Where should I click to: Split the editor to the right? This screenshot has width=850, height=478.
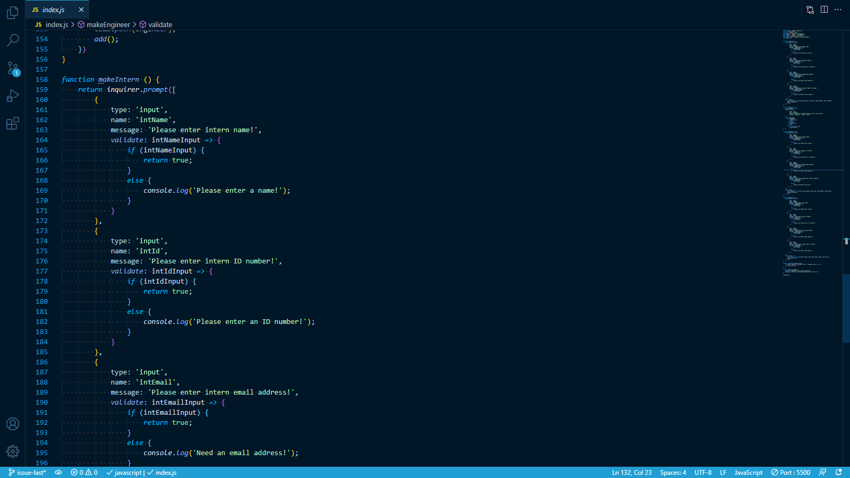(x=824, y=10)
